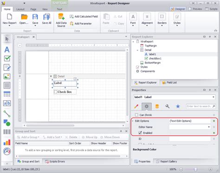Open the Data properties database tab
Screen dimensions: 220x173
[x=157, y=106]
